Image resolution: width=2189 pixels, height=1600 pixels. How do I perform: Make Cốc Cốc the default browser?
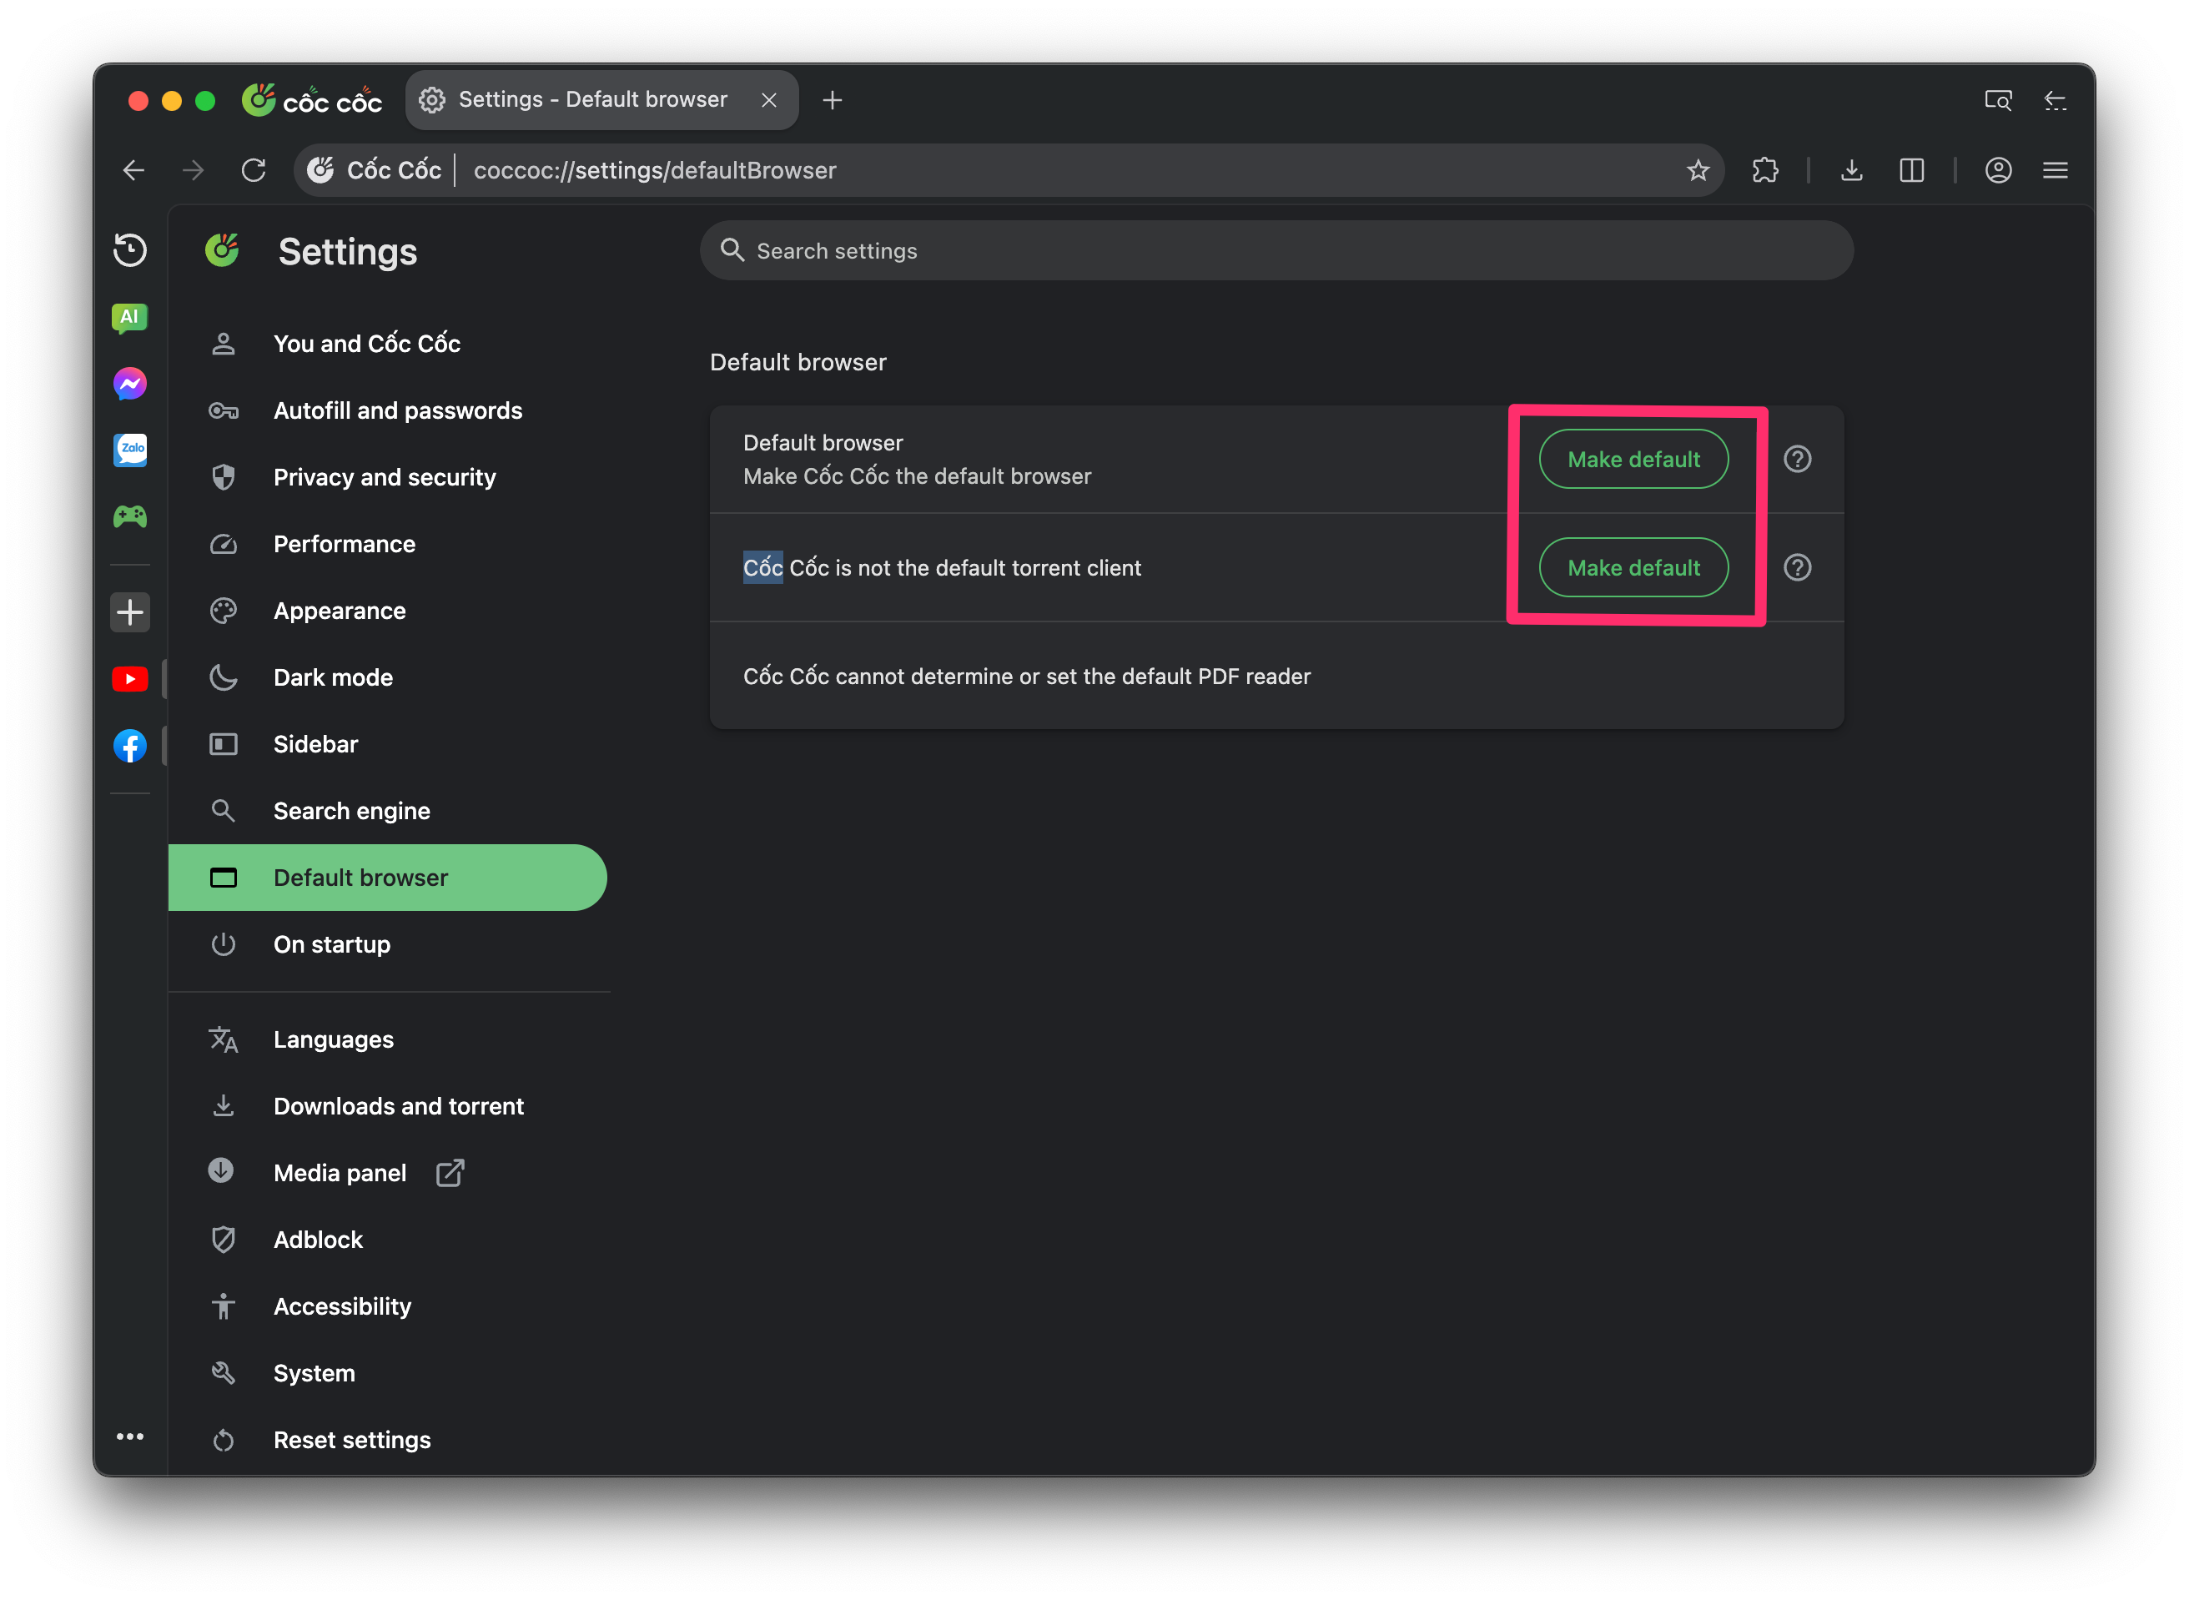[1633, 459]
